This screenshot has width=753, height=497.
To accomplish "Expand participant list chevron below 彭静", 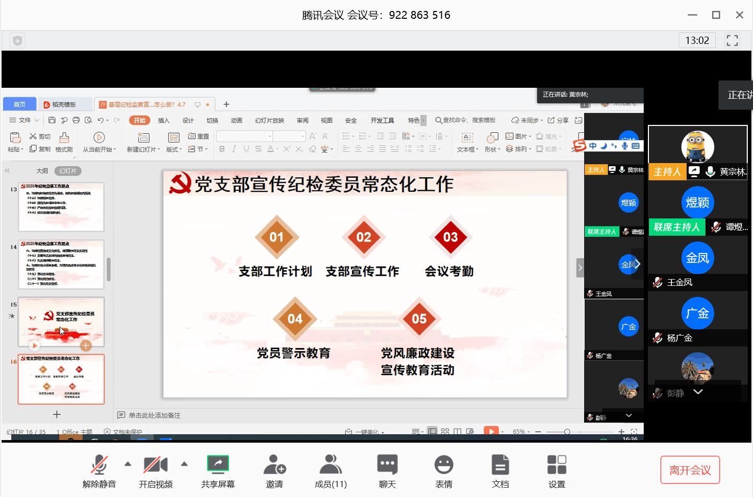I will coord(698,391).
